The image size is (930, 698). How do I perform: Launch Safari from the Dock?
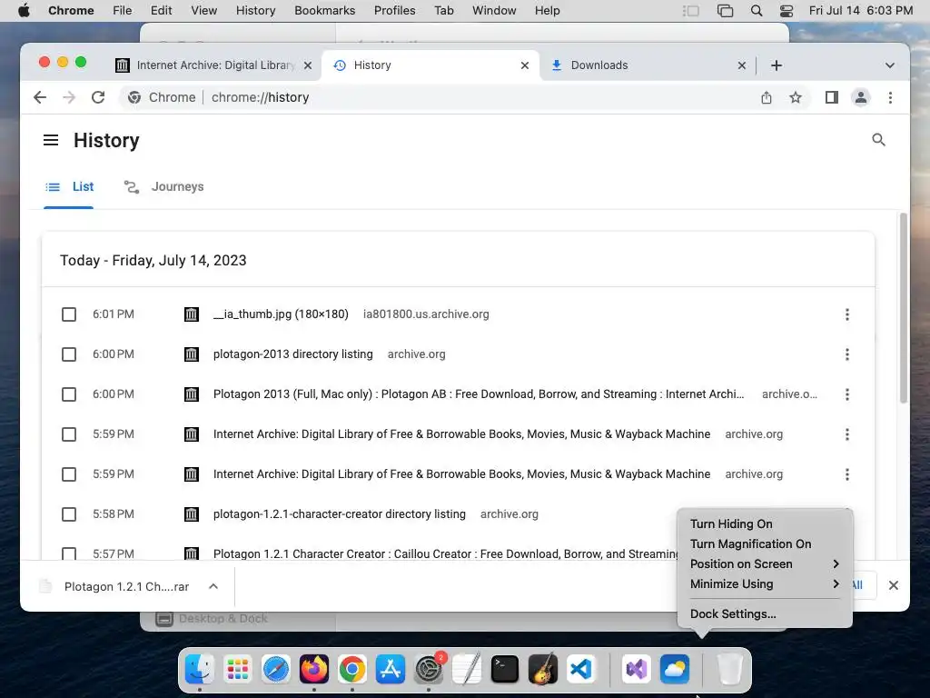click(276, 670)
